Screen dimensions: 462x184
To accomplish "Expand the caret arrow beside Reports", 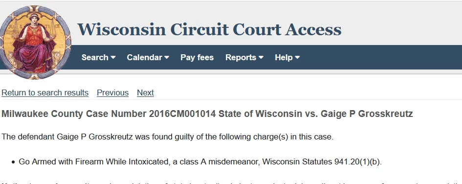I will [x=261, y=58].
